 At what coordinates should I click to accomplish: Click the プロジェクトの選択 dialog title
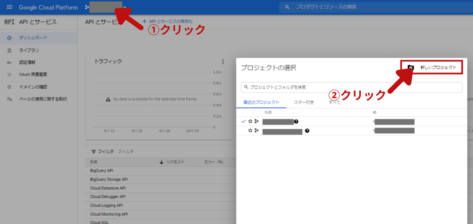(x=268, y=68)
